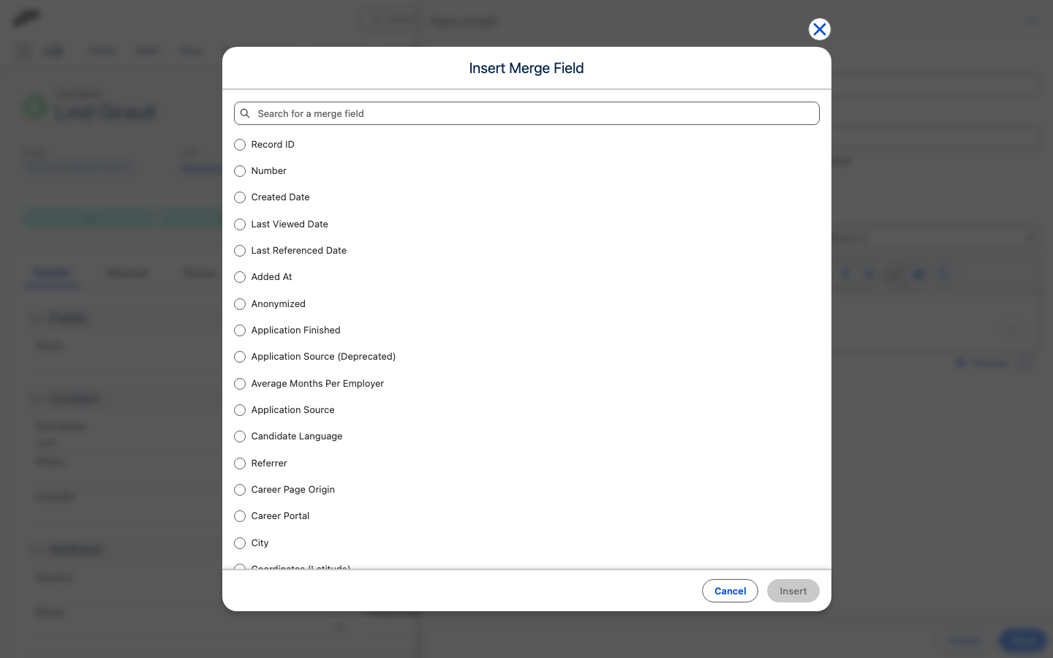Select the Referrer radio option
The image size is (1053, 658).
pos(240,464)
